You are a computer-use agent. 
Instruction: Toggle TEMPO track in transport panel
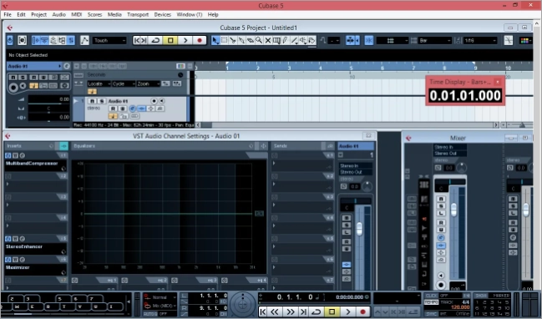click(431, 301)
